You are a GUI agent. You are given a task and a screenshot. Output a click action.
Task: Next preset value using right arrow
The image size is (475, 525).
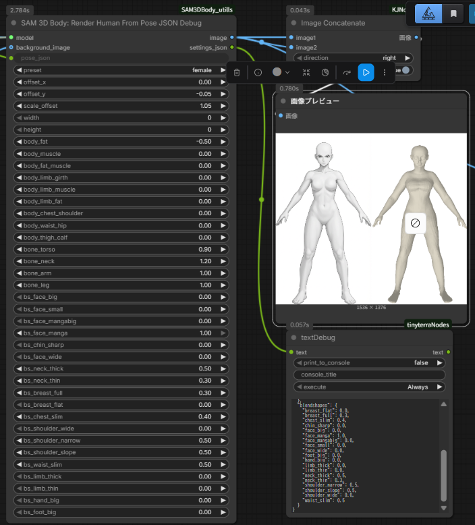pyautogui.click(x=223, y=70)
